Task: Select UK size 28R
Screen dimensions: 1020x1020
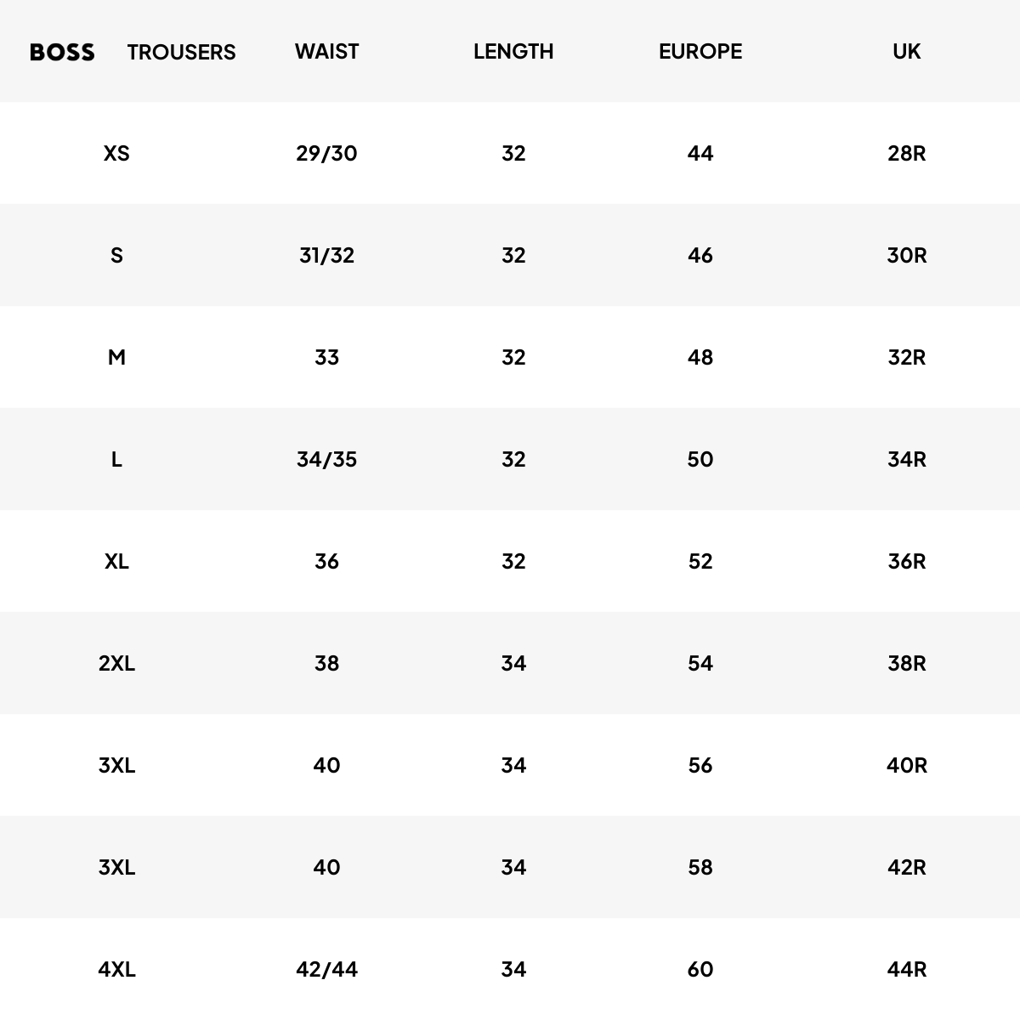Action: [906, 154]
